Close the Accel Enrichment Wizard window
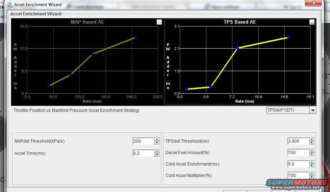 (x=316, y=3)
